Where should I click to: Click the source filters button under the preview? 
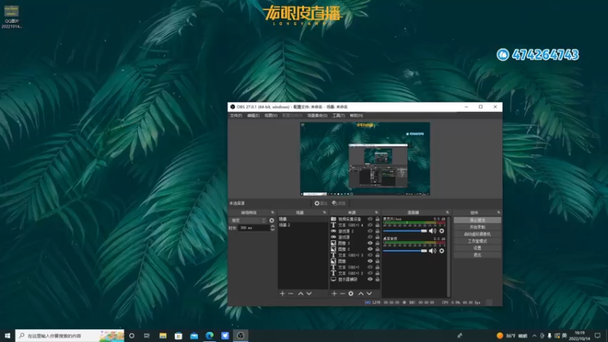click(x=339, y=203)
